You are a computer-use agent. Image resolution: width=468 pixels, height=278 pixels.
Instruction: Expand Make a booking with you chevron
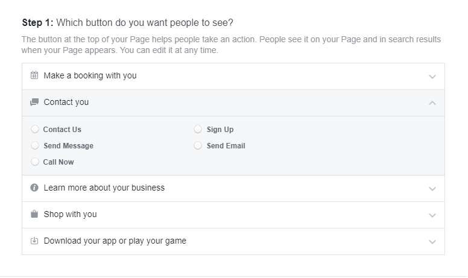point(432,77)
